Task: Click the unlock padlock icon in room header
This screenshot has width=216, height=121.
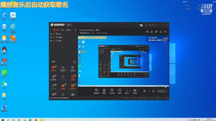Action: point(152,32)
